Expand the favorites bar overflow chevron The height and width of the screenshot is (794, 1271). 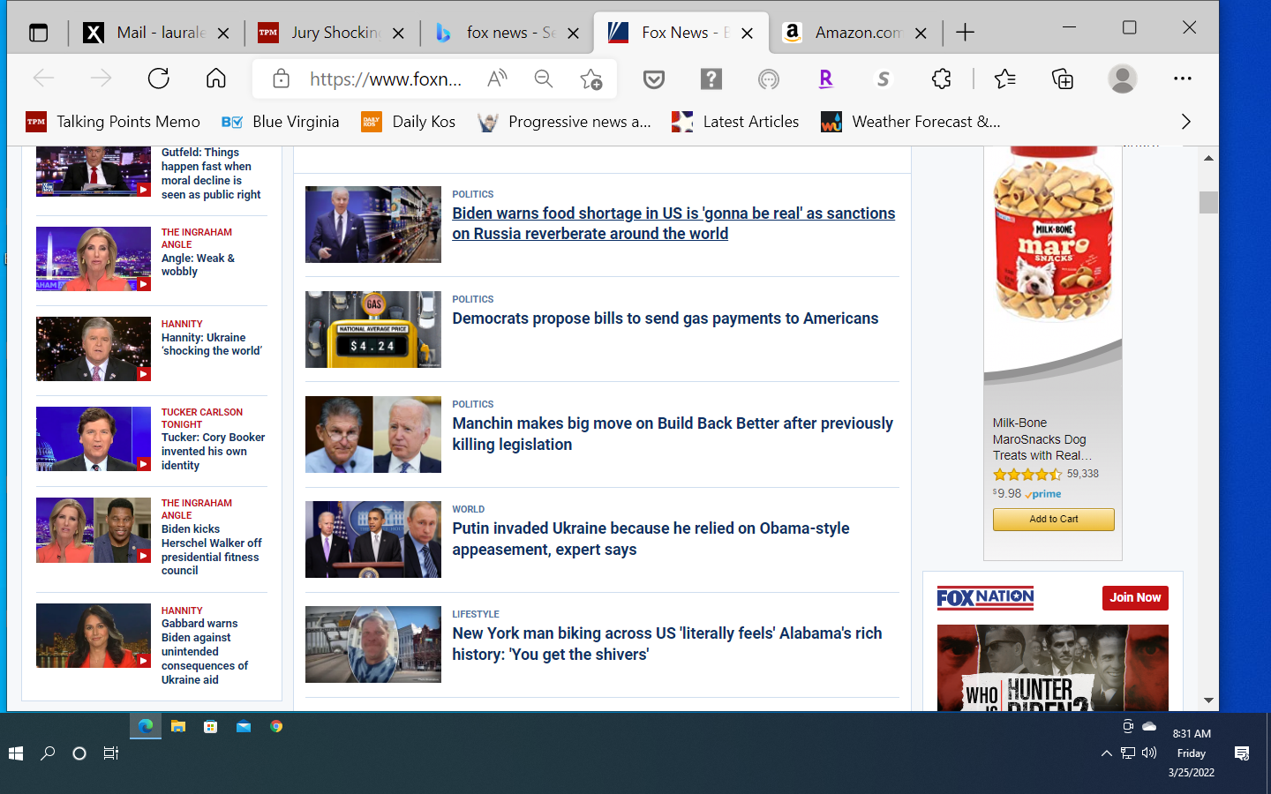coord(1185,122)
